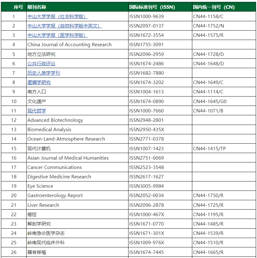
Task: Open the 中山大学学报（社会科学版） link
Action: pos(58,17)
